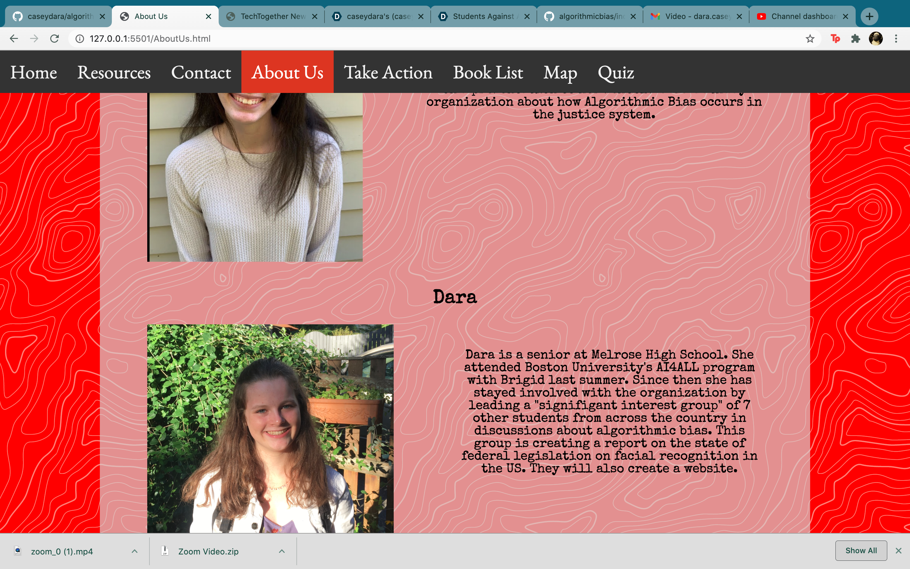910x569 pixels.
Task: Go to the Book List page
Action: [x=488, y=72]
